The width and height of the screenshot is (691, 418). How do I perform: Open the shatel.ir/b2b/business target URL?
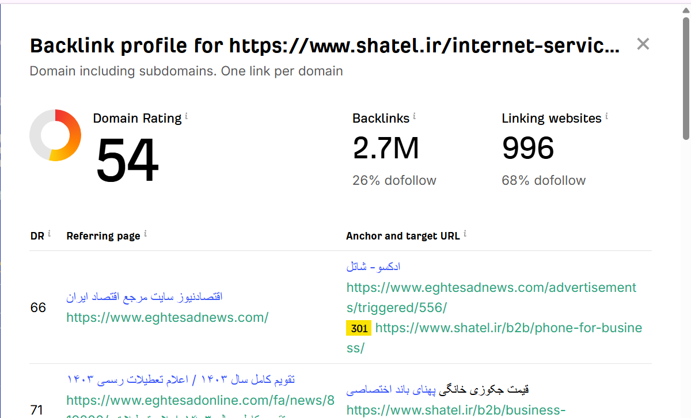(456, 410)
